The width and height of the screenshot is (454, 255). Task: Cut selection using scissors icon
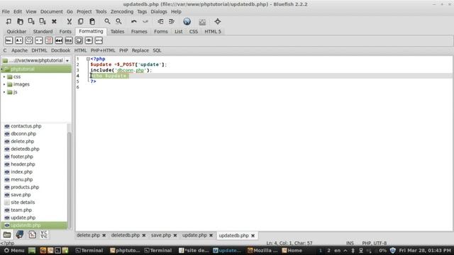(70, 21)
